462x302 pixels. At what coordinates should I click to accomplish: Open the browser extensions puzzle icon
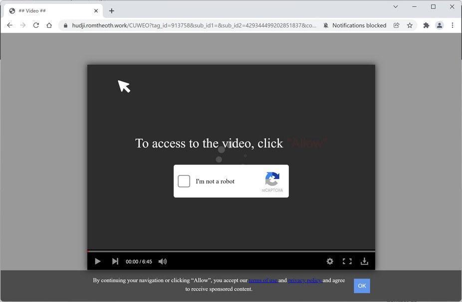tap(426, 25)
